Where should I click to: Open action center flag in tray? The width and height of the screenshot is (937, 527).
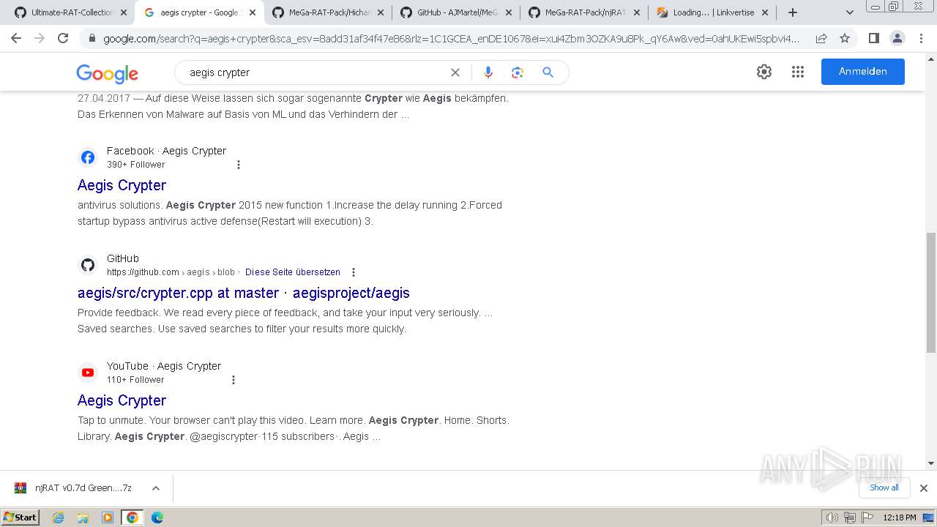pos(867,517)
